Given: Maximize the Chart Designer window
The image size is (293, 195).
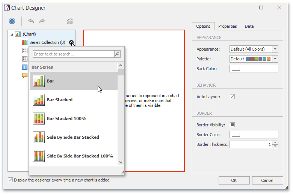Looking at the screenshot, I should [x=261, y=7].
